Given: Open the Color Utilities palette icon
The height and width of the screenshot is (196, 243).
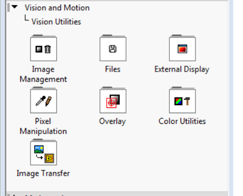Looking at the screenshot, I should [183, 100].
